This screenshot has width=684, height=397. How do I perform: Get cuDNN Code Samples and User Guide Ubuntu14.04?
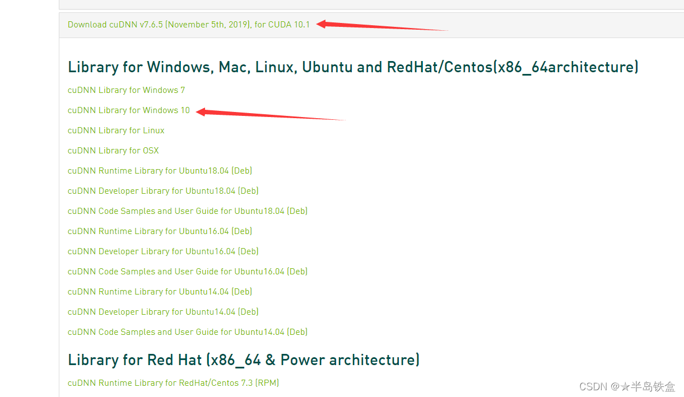(188, 332)
